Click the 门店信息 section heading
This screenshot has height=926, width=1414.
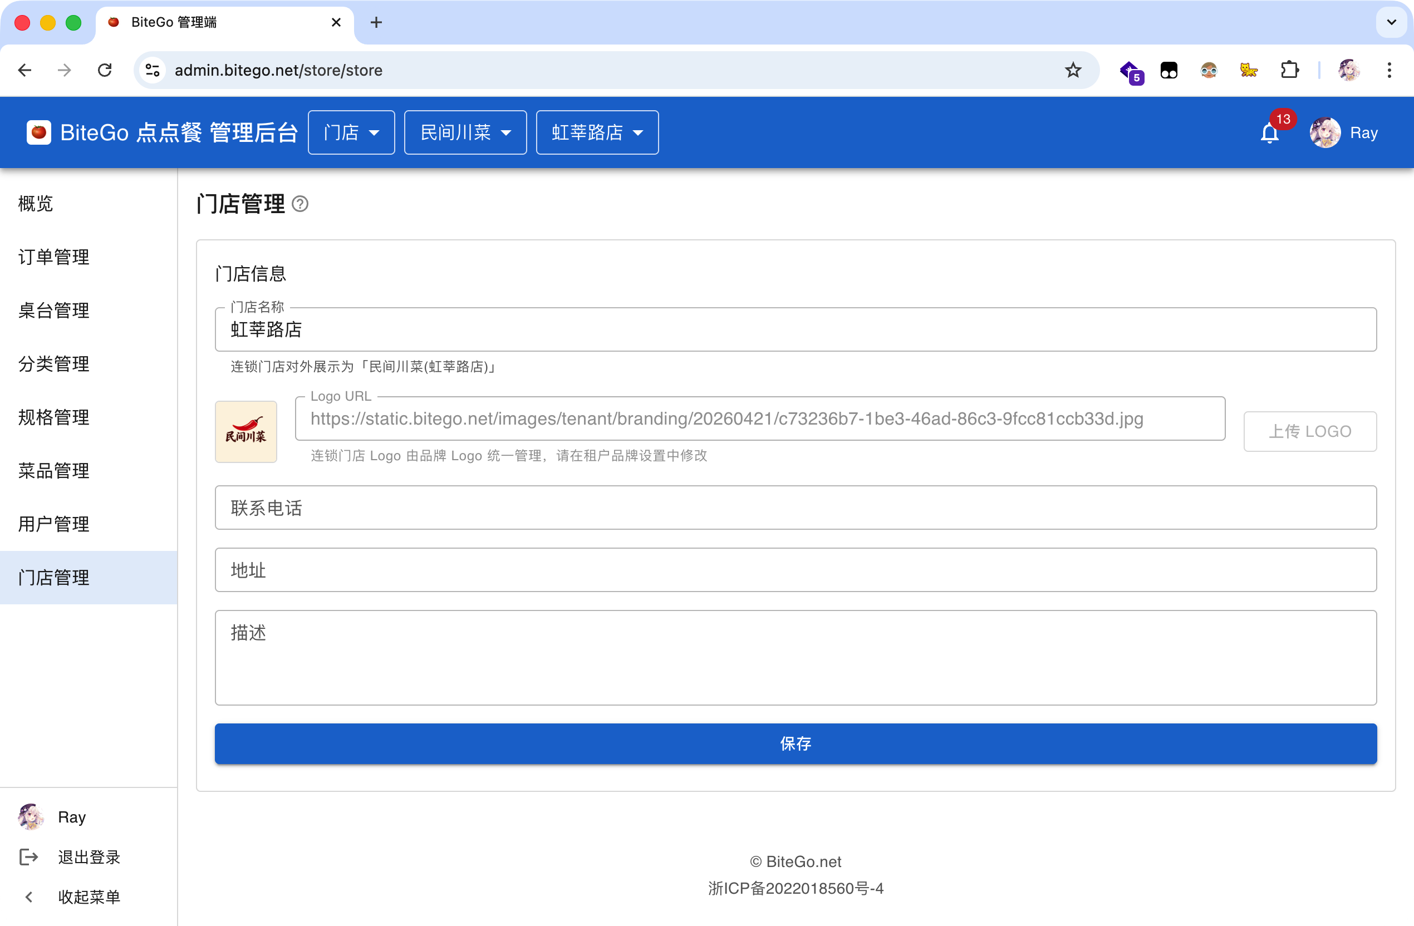(x=251, y=274)
